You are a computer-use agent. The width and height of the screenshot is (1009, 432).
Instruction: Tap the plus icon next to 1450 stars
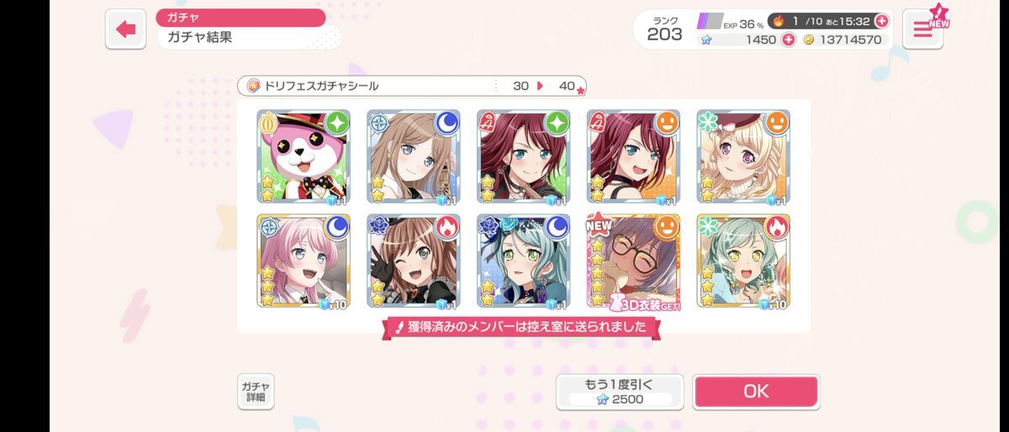coord(789,40)
